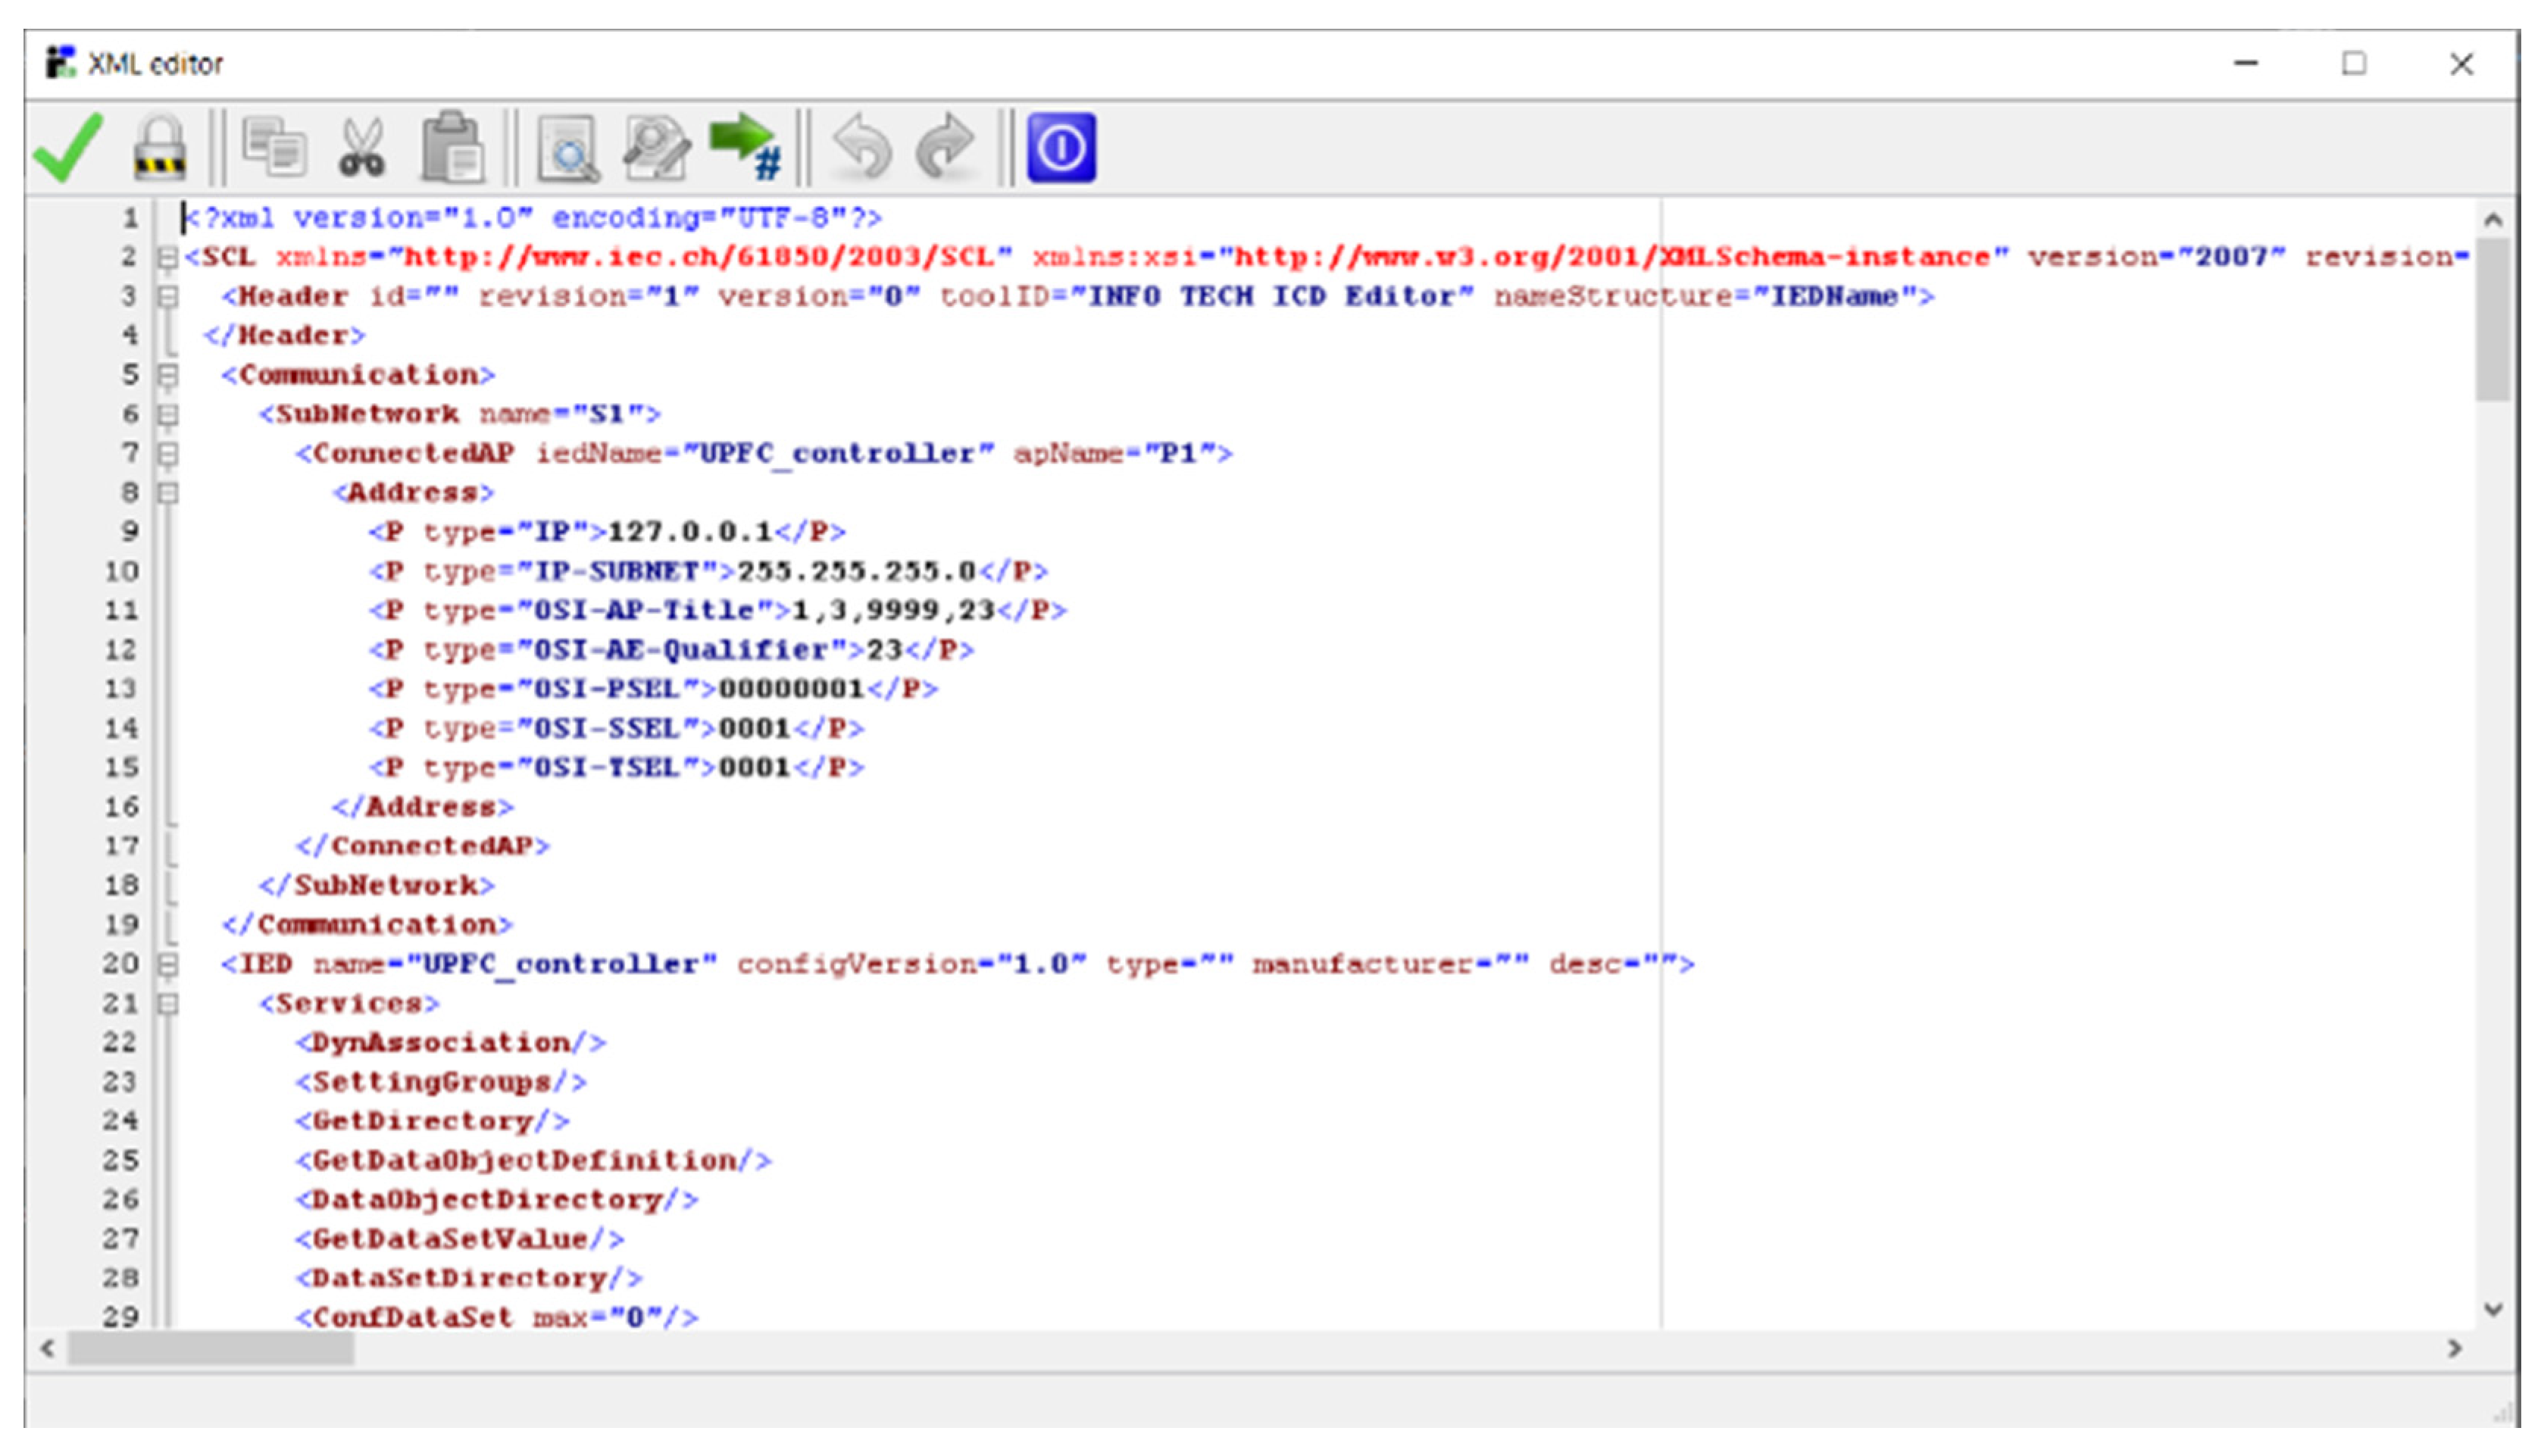Click the Redo arrow icon
Image resolution: width=2544 pixels, height=1456 pixels.
[945, 148]
